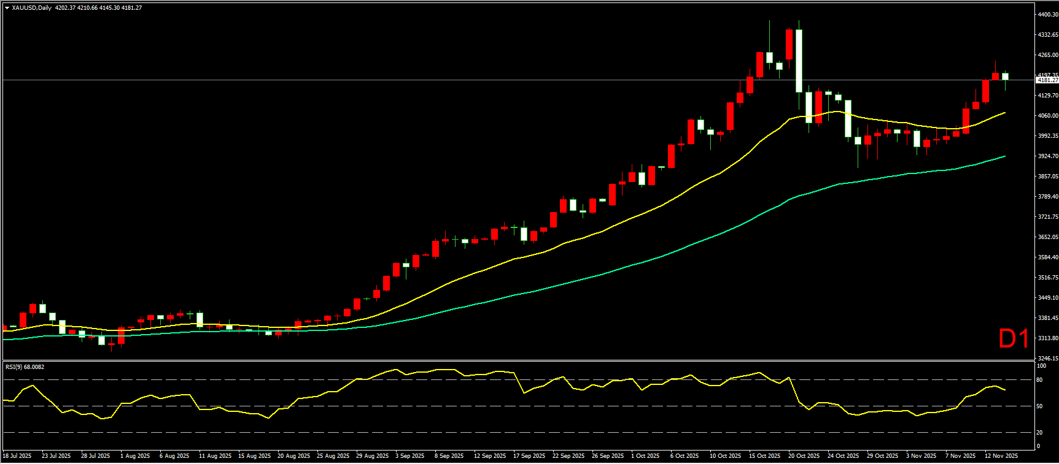Click the 4400.30 price scale label
Viewport: 1059px width, 464px height.
pos(1047,14)
